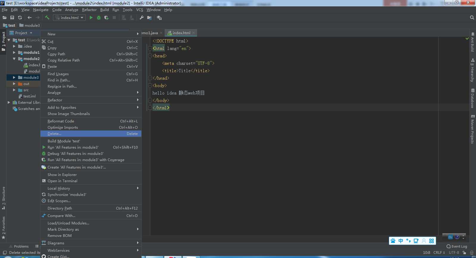Debug 'All Features in: module3'
The width and height of the screenshot is (476, 258).
tap(91, 154)
